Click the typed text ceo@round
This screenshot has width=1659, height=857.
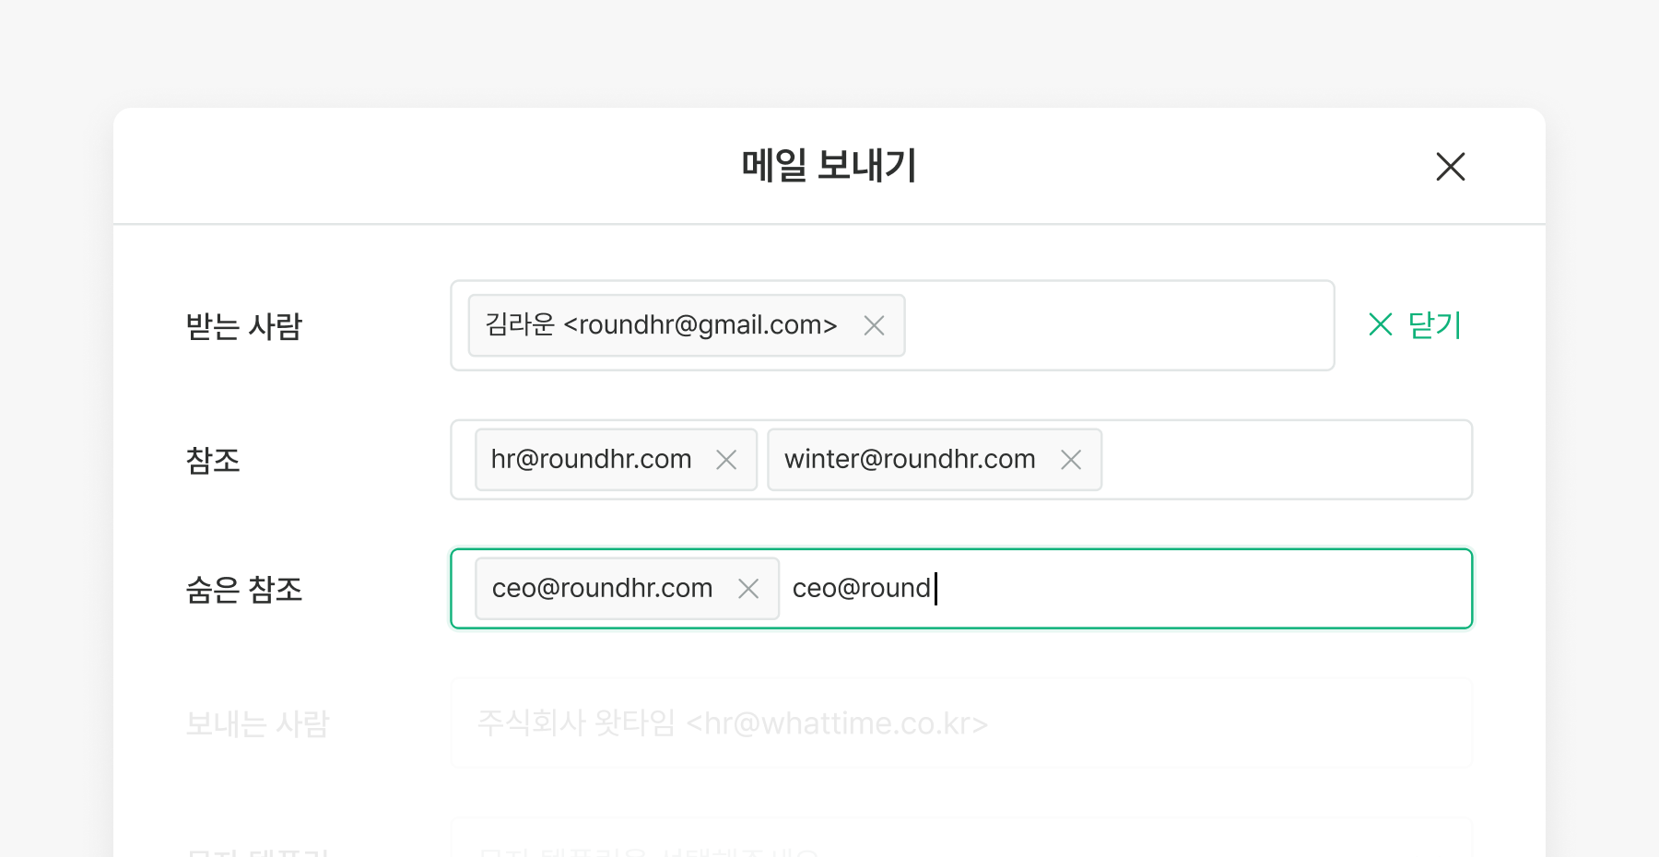tap(861, 589)
